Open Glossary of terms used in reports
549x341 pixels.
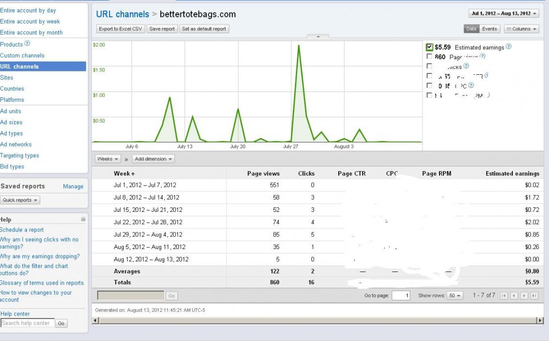click(42, 283)
